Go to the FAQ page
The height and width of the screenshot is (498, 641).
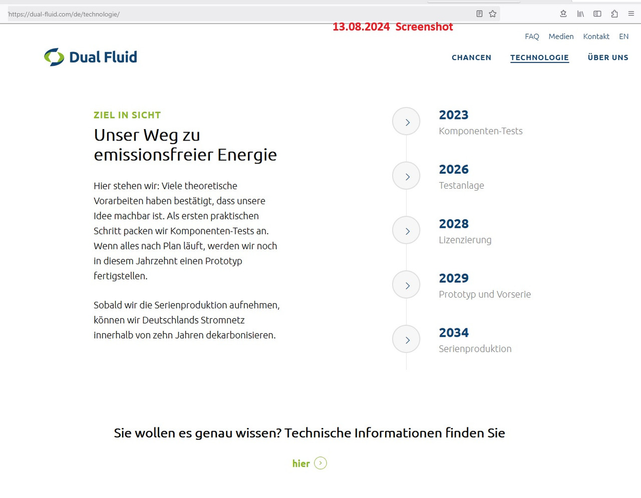pos(532,37)
